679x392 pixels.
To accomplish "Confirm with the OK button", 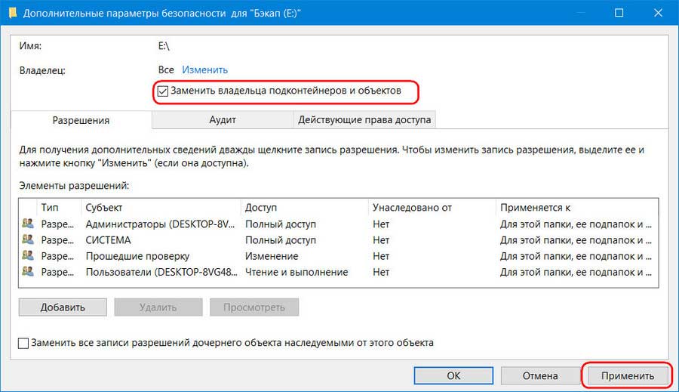I will (x=453, y=375).
